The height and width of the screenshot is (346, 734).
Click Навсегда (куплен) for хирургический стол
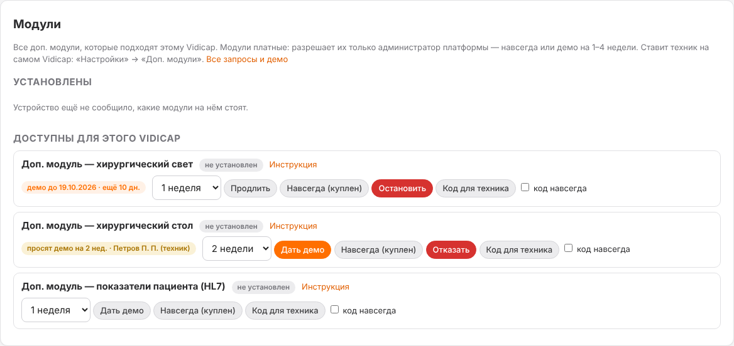pos(379,249)
